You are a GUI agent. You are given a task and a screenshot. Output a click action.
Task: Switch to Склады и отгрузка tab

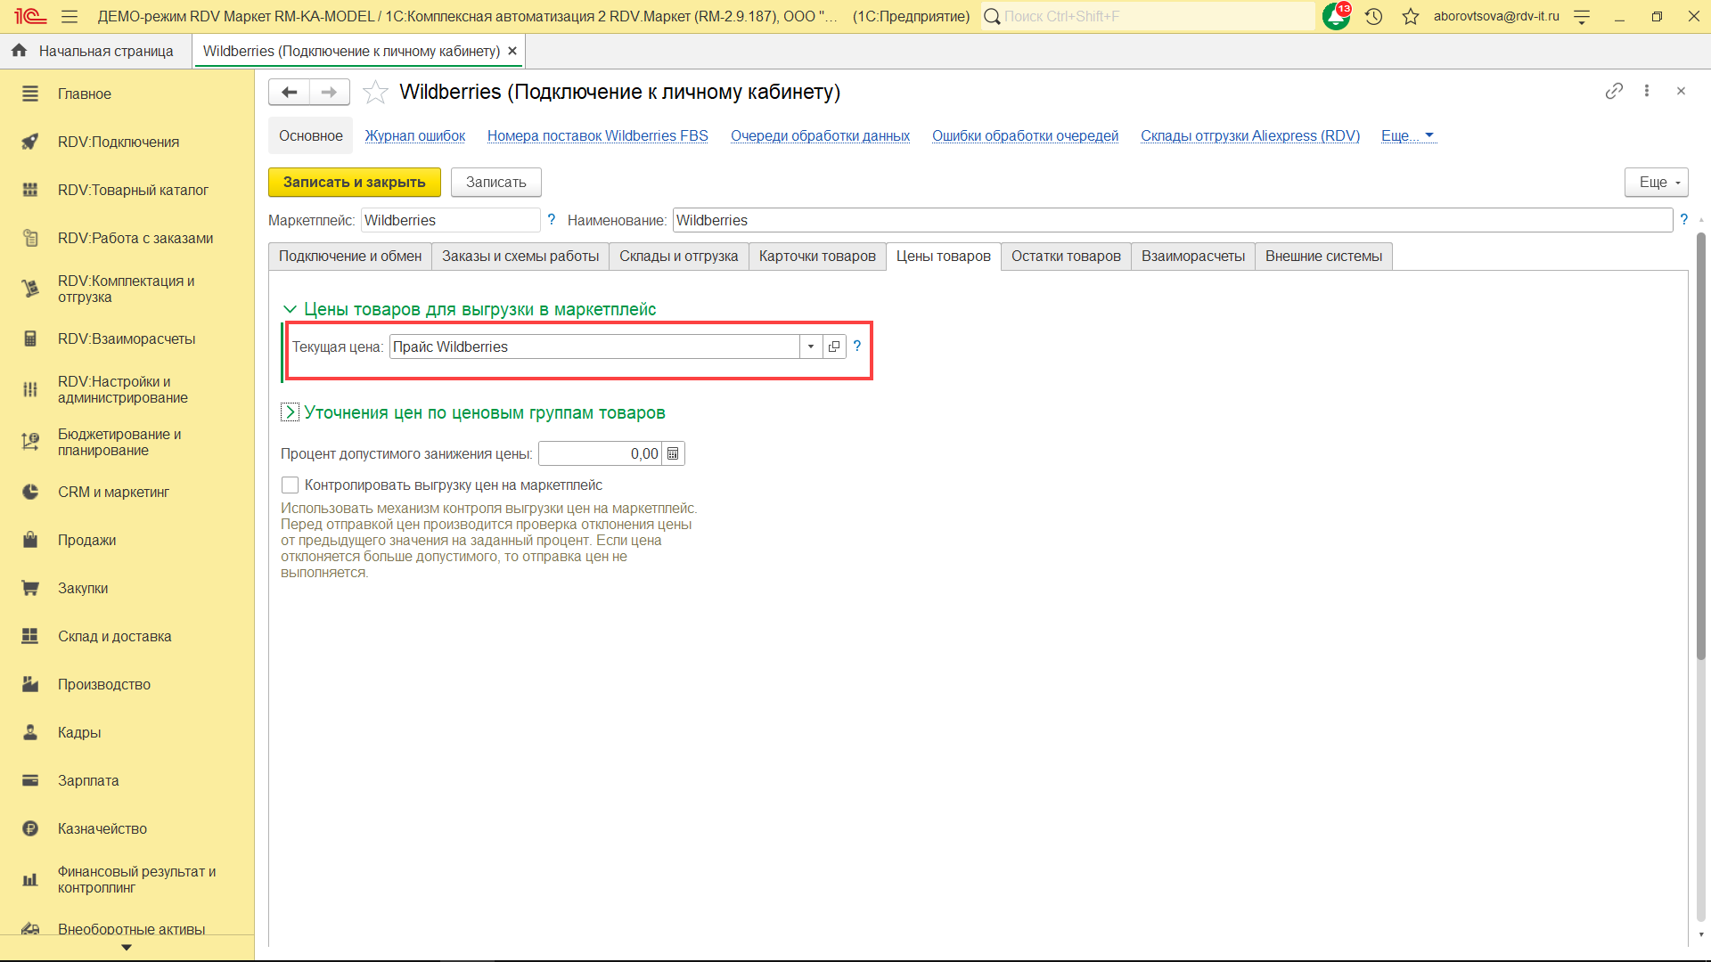click(x=678, y=257)
